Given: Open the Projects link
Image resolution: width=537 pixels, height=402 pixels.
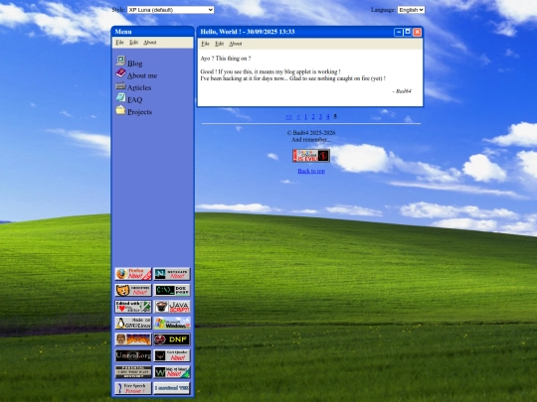Looking at the screenshot, I should [x=140, y=112].
